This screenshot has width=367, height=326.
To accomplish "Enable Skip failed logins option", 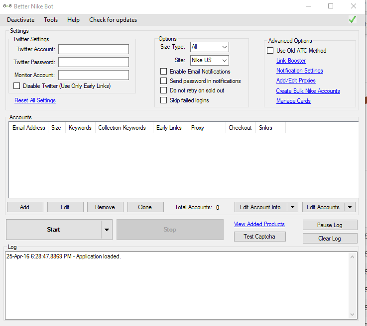I will click(x=163, y=100).
